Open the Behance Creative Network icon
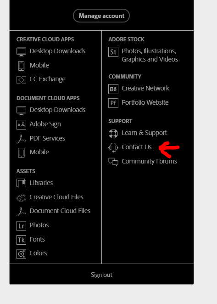 pyautogui.click(x=113, y=89)
